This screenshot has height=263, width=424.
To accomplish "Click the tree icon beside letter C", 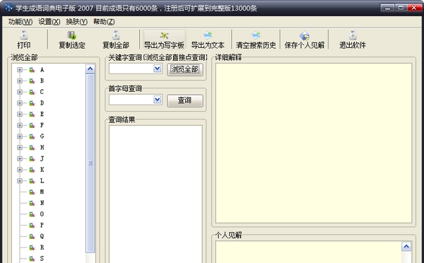I will point(33,92).
